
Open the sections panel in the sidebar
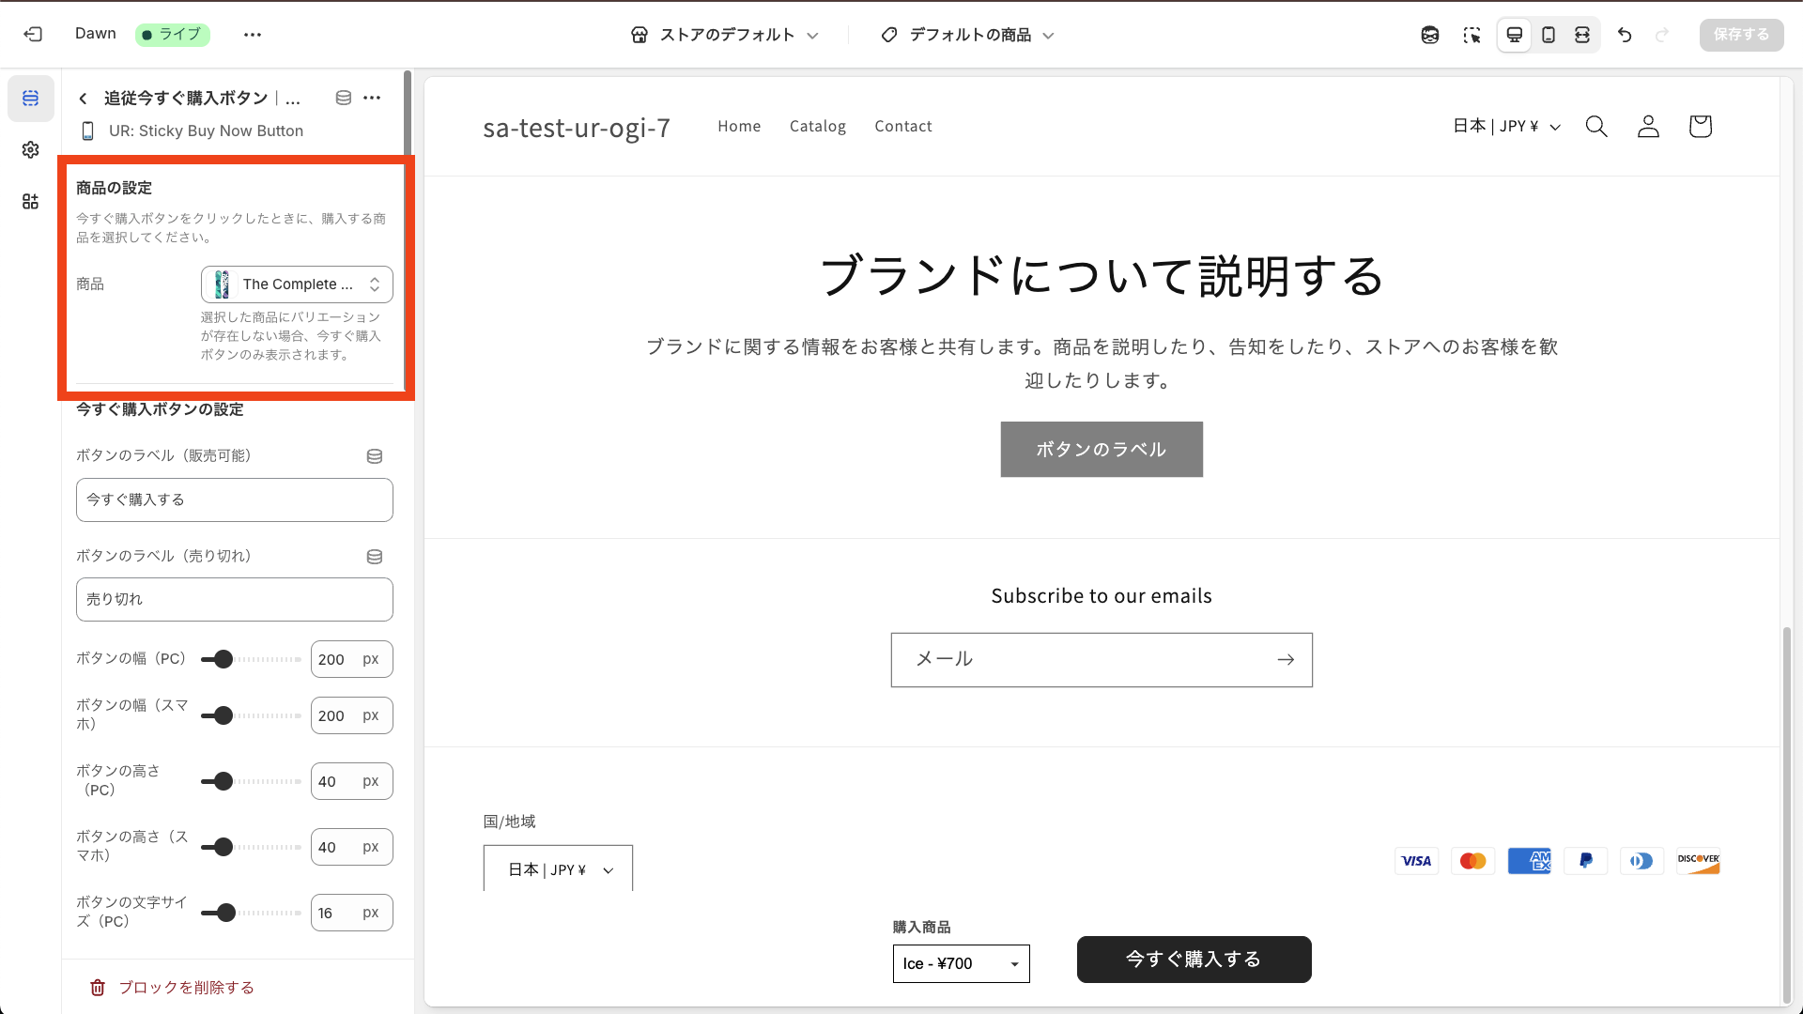(30, 98)
